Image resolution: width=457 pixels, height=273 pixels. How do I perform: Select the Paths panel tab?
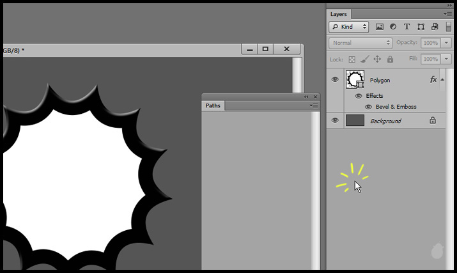(213, 105)
